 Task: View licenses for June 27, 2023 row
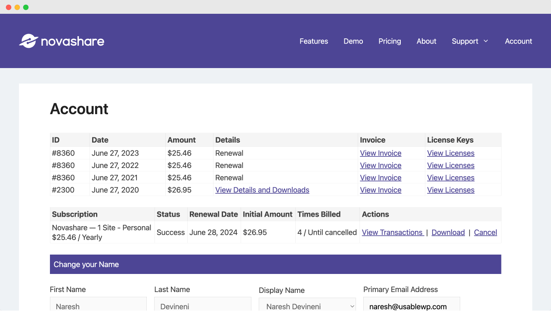point(451,153)
